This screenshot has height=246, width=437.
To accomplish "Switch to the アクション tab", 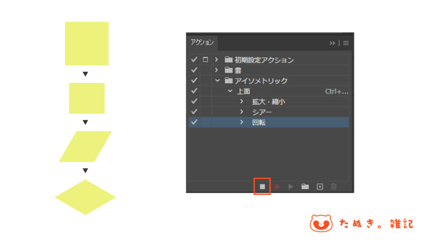I will [202, 43].
